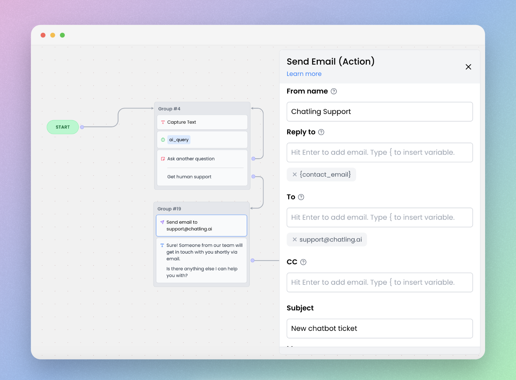Select the Capture Text icon in Group #4
The height and width of the screenshot is (380, 516).
(x=163, y=122)
